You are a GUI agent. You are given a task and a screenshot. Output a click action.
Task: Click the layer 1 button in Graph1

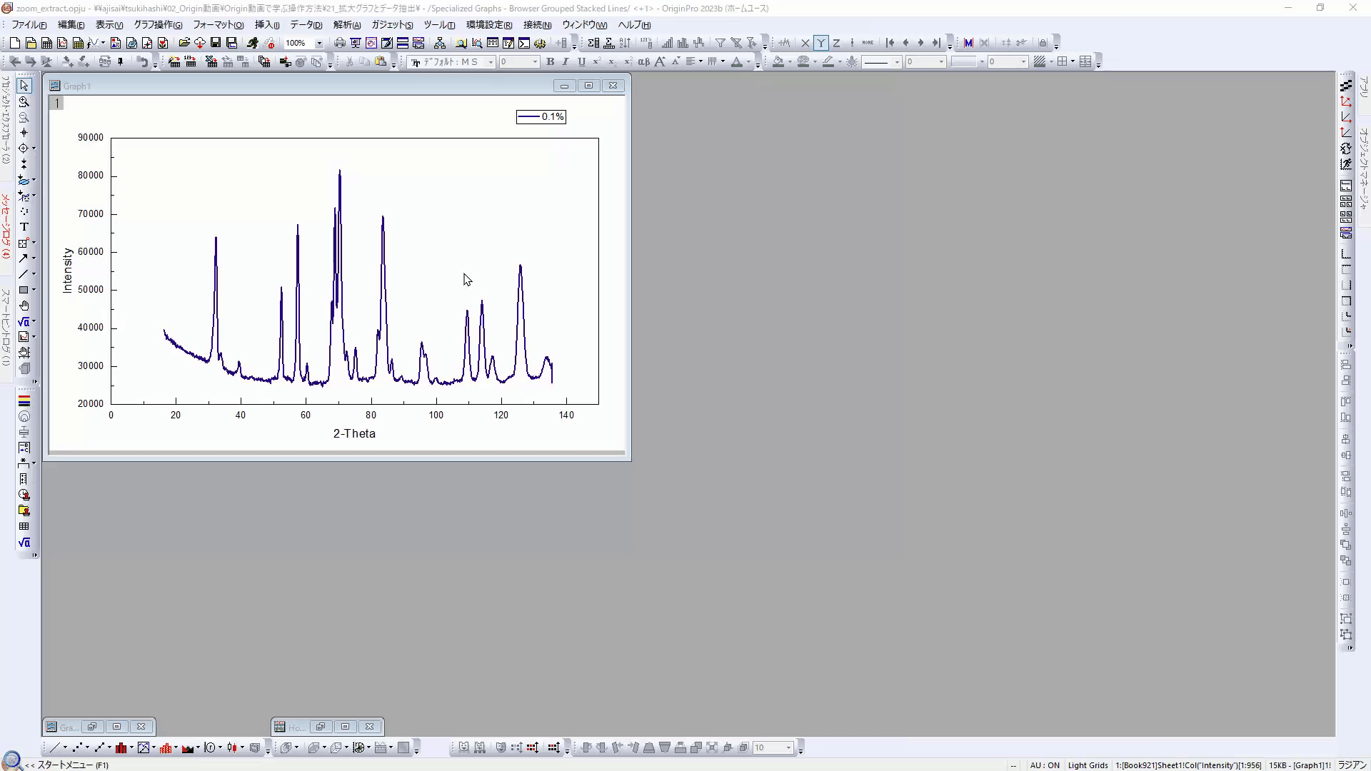click(x=57, y=103)
